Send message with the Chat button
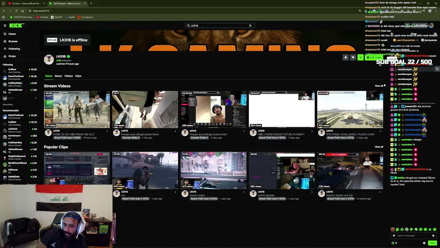The height and width of the screenshot is (248, 440). pos(432,243)
